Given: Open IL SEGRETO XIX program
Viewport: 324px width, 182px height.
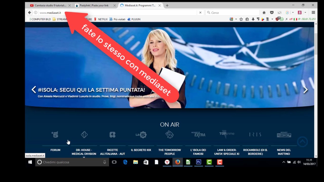Looking at the screenshot, I should (141, 150).
